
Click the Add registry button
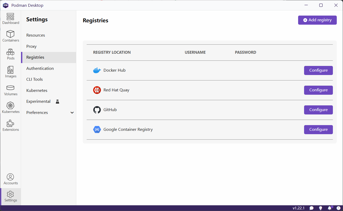317,20
